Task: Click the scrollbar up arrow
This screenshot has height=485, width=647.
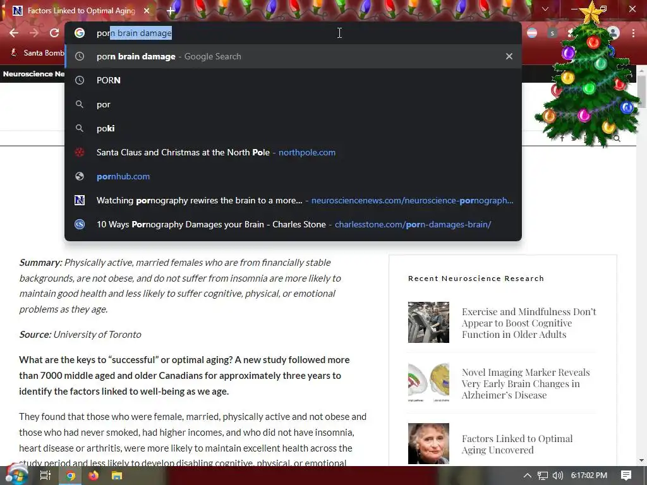Action: click(x=642, y=71)
